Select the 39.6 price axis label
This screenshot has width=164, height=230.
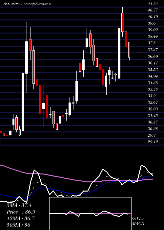pyautogui.click(x=152, y=23)
